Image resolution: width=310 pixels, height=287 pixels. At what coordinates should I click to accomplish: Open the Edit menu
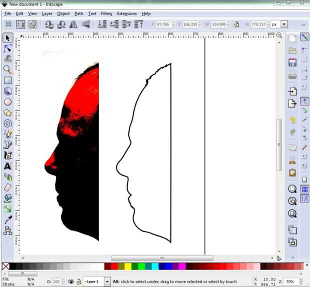point(19,13)
